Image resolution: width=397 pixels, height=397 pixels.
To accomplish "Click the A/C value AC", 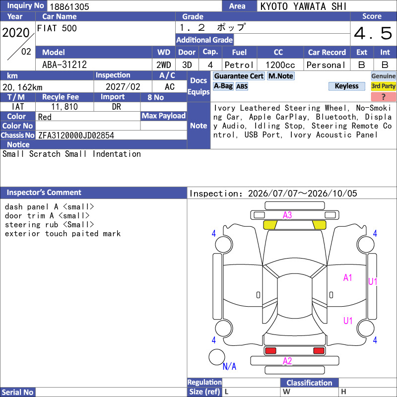I will click(170, 87).
